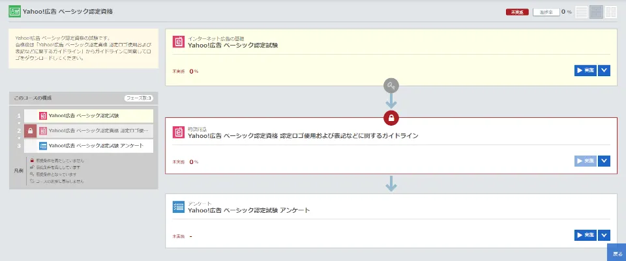
Task: Expand the dropdown arrow on ガイドライン card
Action: (604, 161)
